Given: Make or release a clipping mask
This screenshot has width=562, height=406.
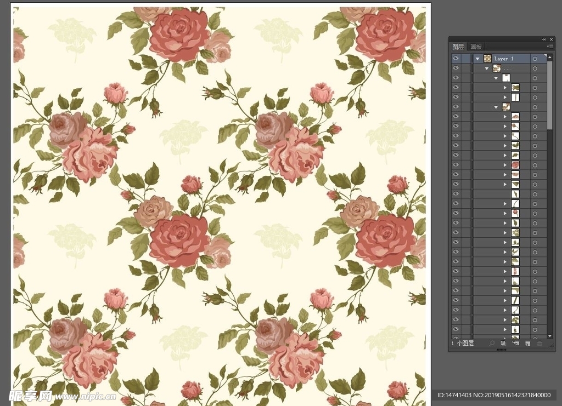Looking at the screenshot, I should pyautogui.click(x=504, y=344).
